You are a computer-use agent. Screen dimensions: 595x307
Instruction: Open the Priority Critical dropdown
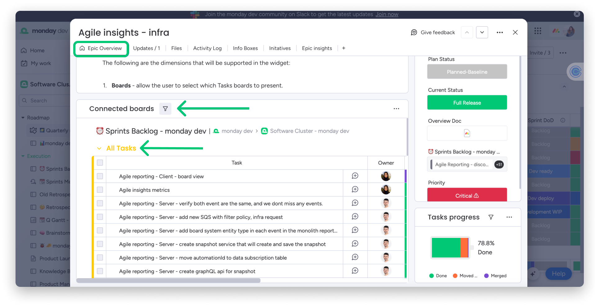(467, 195)
